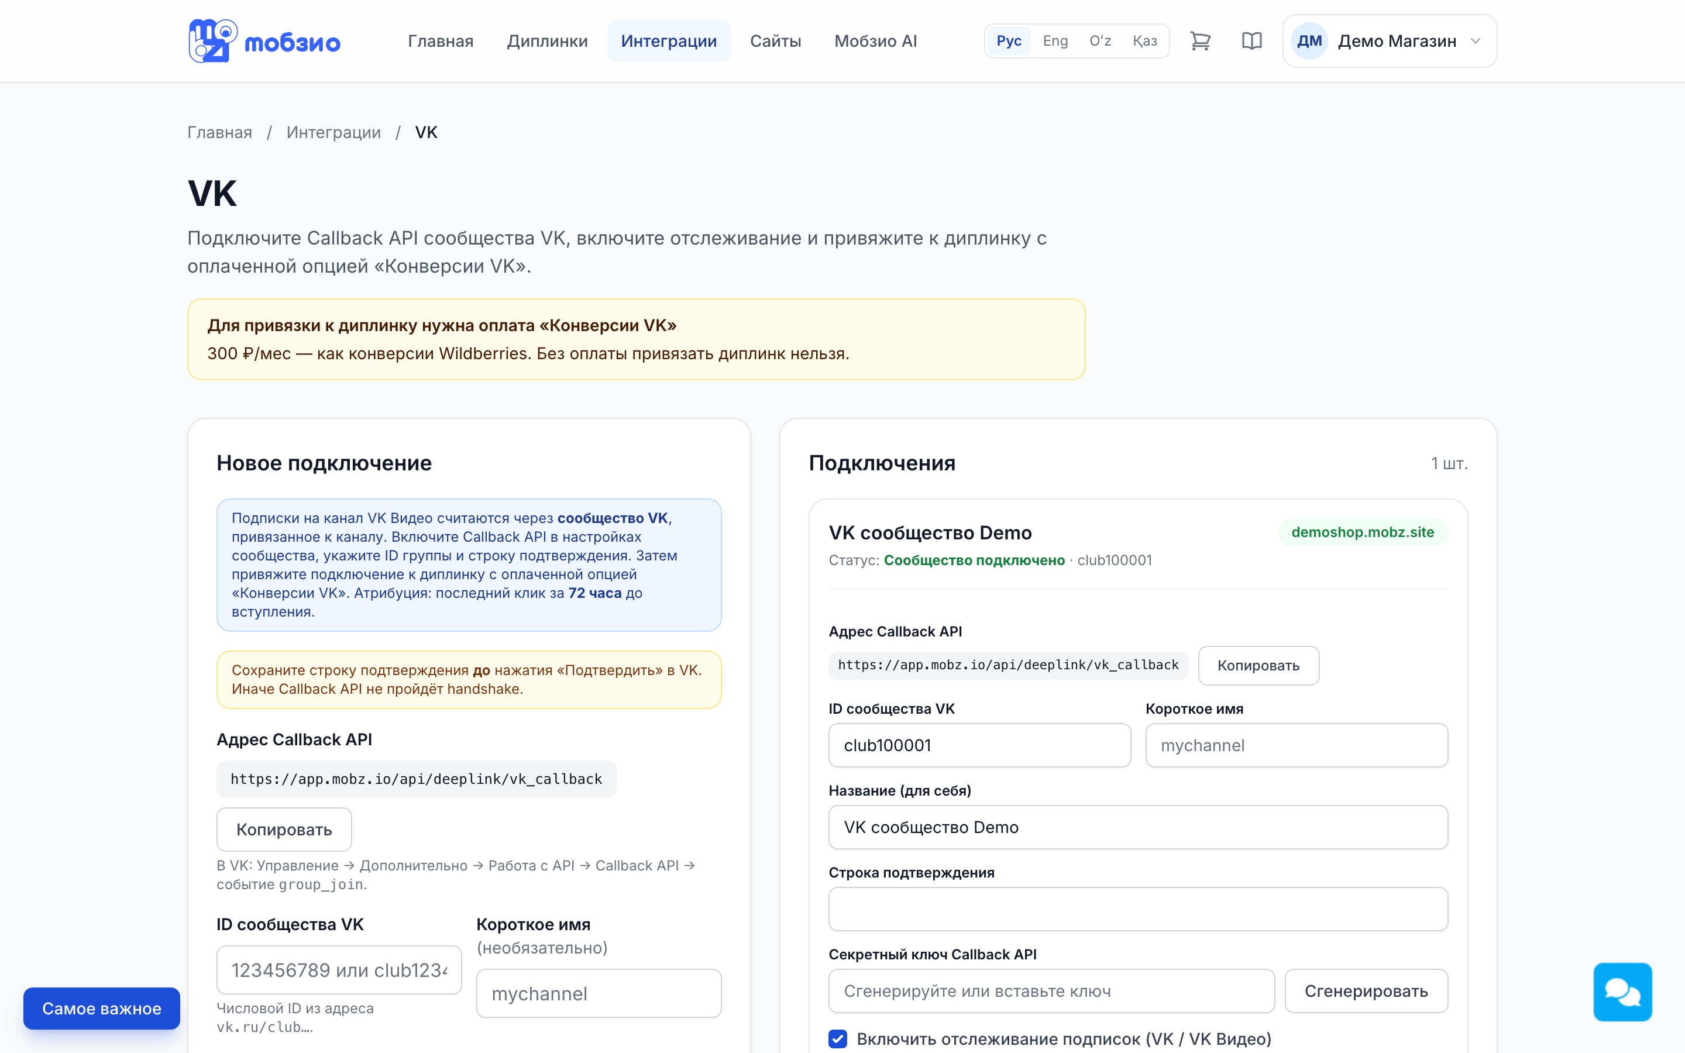Copy callback address in VK сообщество Demo card
This screenshot has width=1685, height=1053.
[x=1258, y=665]
